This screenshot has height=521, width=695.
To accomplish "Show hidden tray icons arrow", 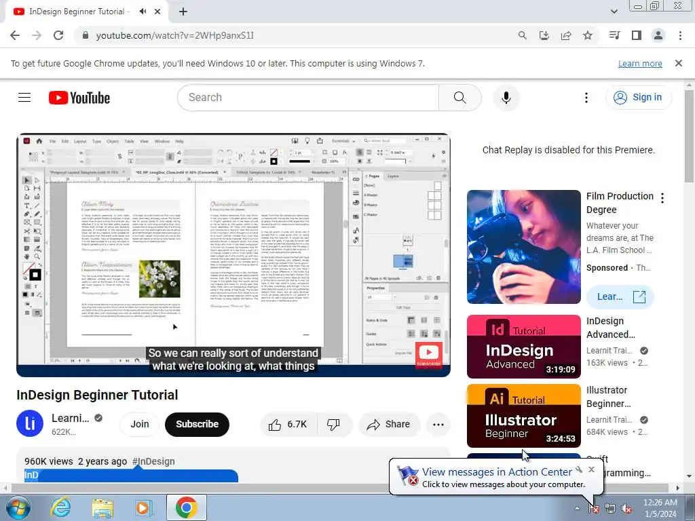I will tap(577, 509).
